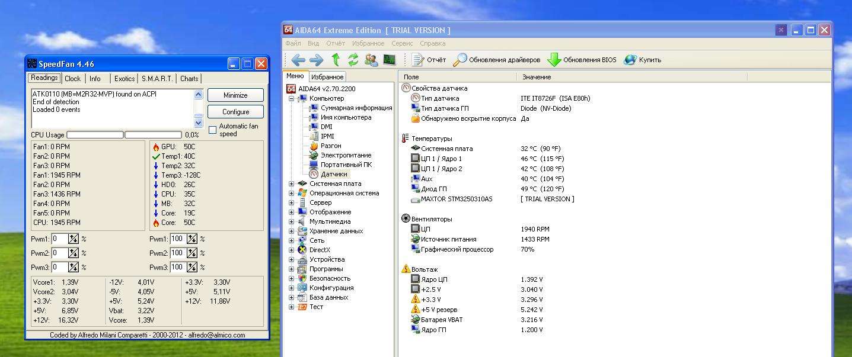Click the users icon in AIDA64 toolbar
Image resolution: width=852 pixels, height=357 pixels.
pyautogui.click(x=371, y=60)
